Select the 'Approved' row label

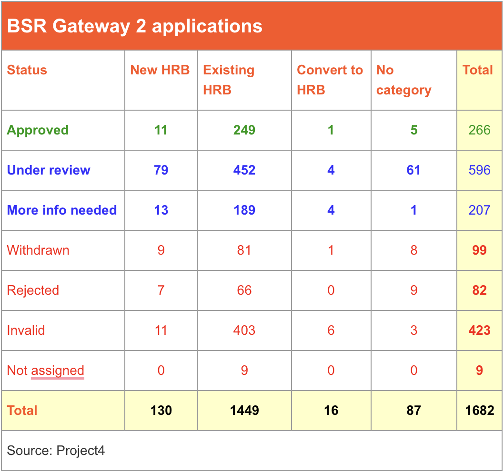pos(38,130)
